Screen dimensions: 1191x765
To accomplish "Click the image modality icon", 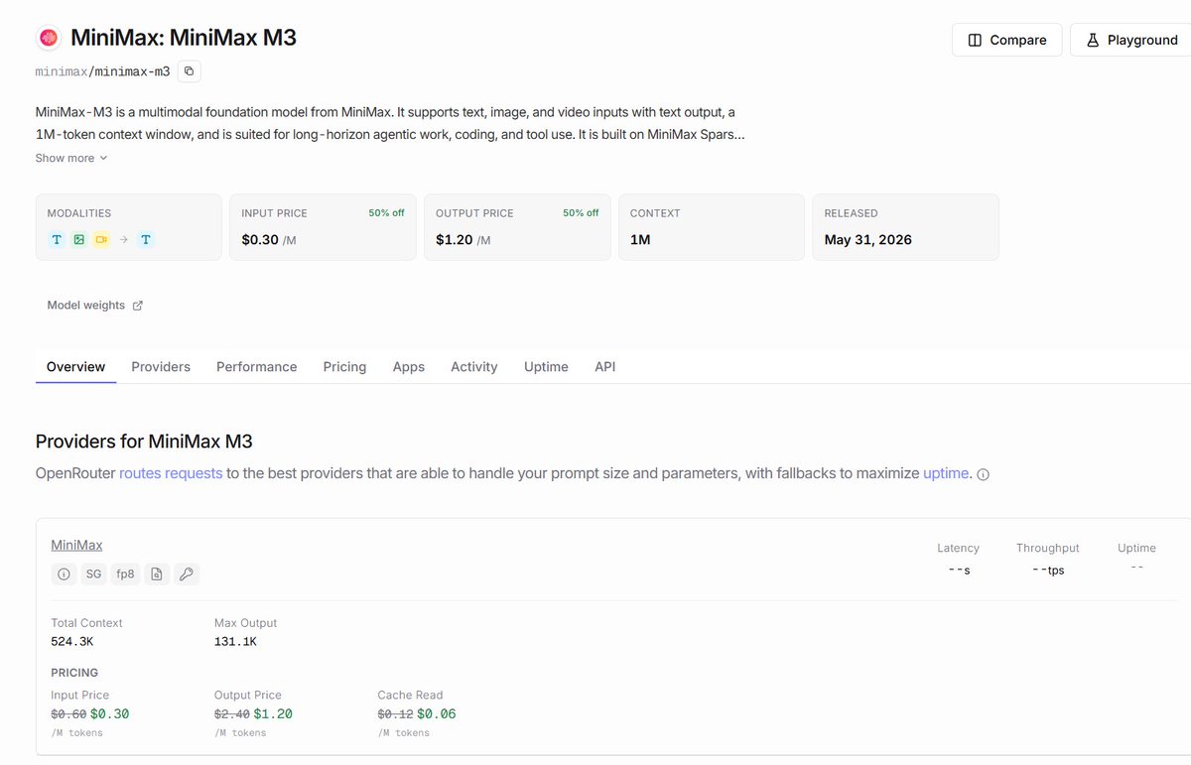I will coord(78,239).
